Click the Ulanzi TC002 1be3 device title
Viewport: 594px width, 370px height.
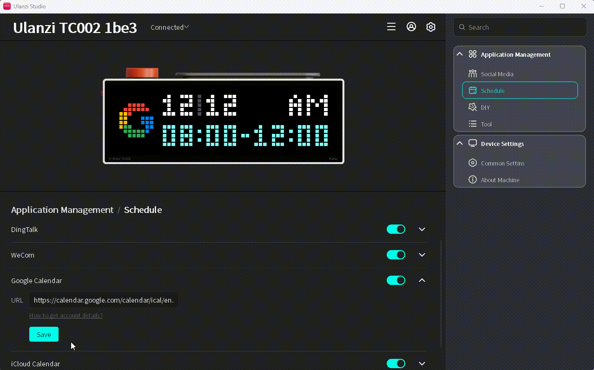pos(75,28)
